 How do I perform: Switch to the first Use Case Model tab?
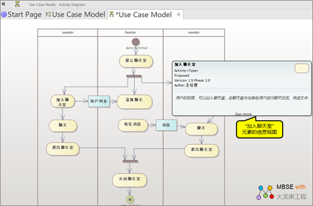(x=75, y=15)
